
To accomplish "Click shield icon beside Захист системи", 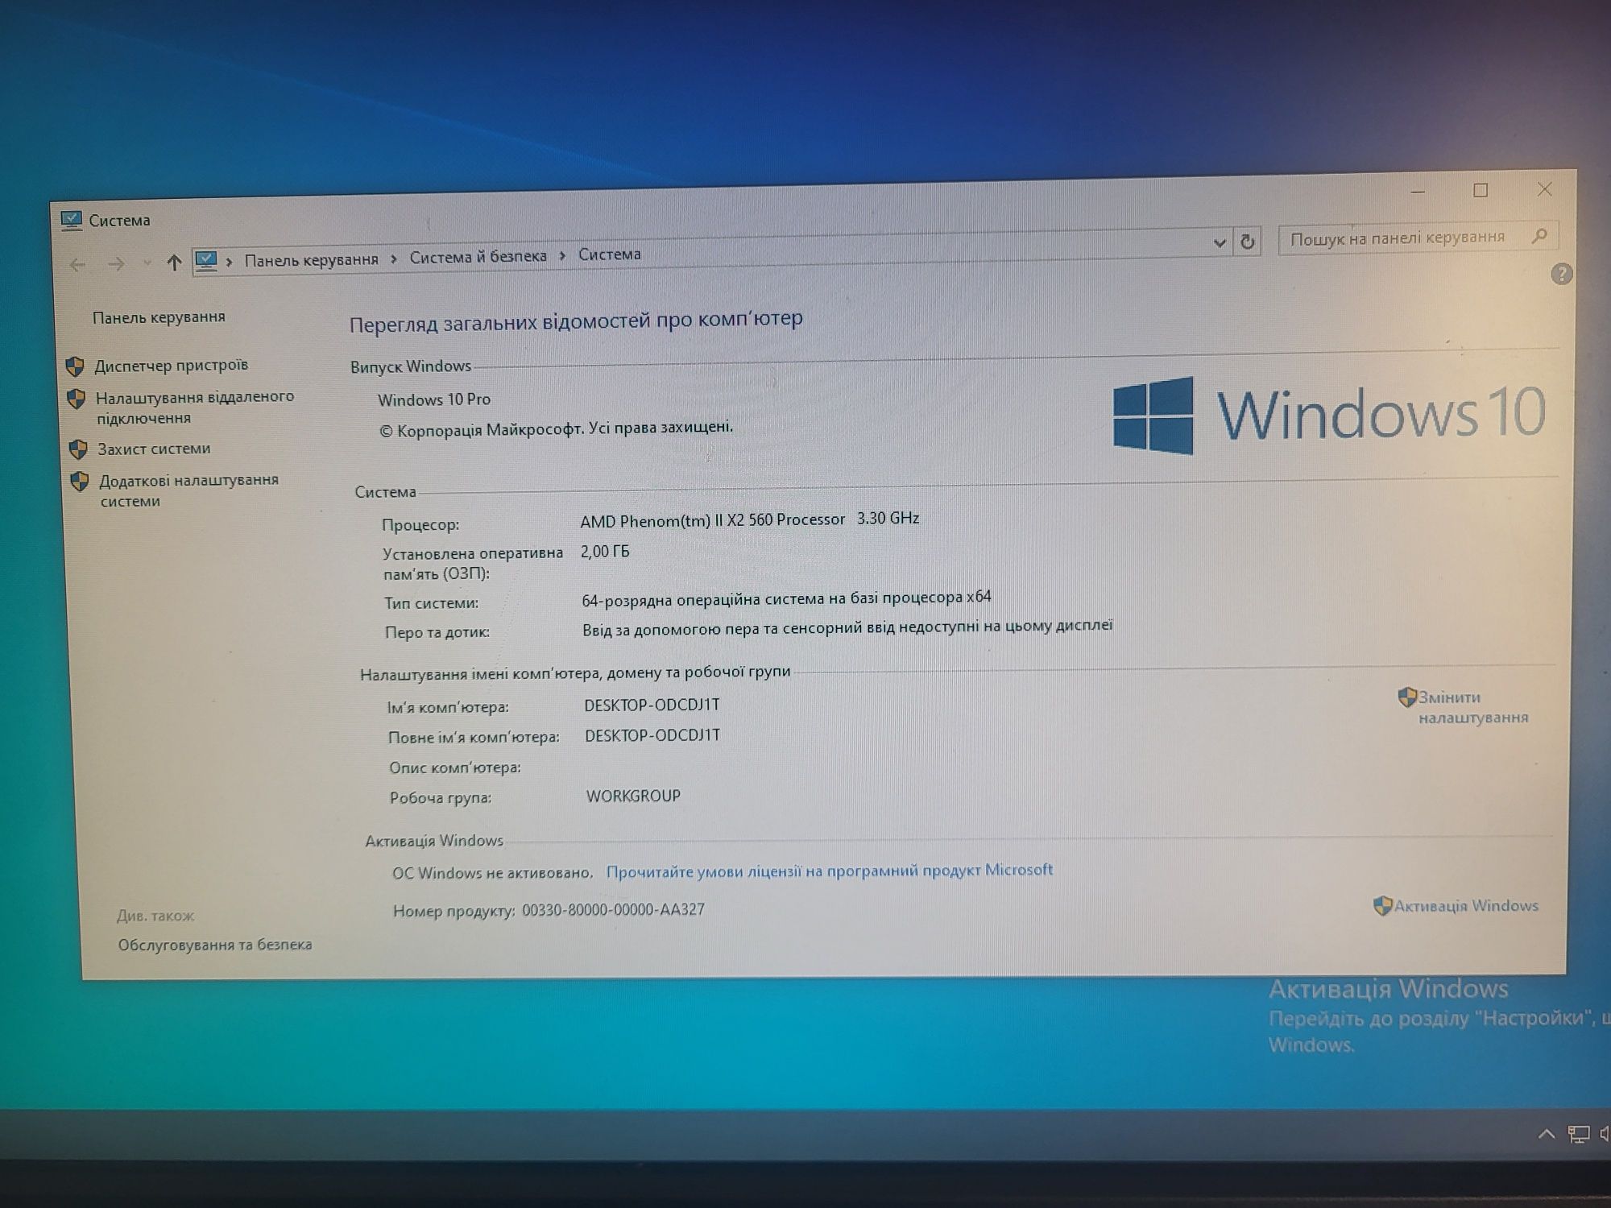I will pos(78,449).
